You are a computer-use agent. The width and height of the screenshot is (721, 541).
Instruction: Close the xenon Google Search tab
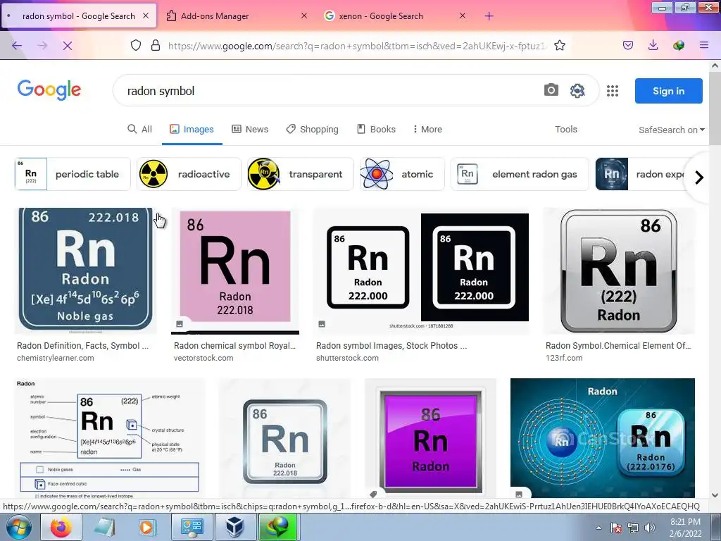click(x=463, y=15)
